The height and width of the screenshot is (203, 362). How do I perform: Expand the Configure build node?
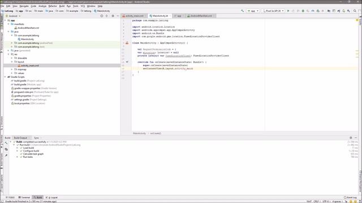[18, 151]
